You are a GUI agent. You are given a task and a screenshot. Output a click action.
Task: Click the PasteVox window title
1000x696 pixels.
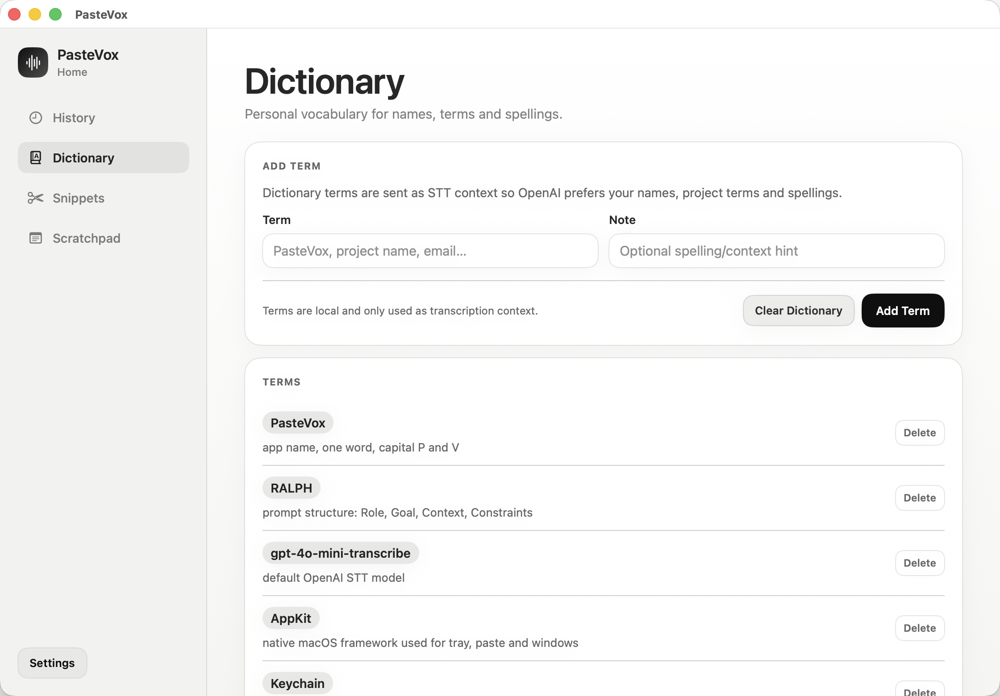coord(101,14)
